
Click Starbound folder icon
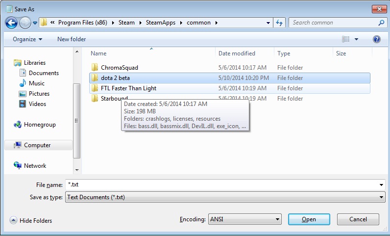(95, 99)
